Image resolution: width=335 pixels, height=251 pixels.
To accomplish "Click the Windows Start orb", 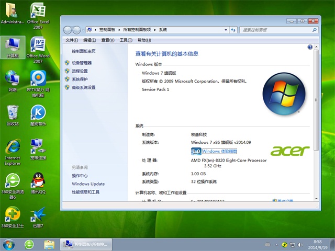I will click(9, 244).
